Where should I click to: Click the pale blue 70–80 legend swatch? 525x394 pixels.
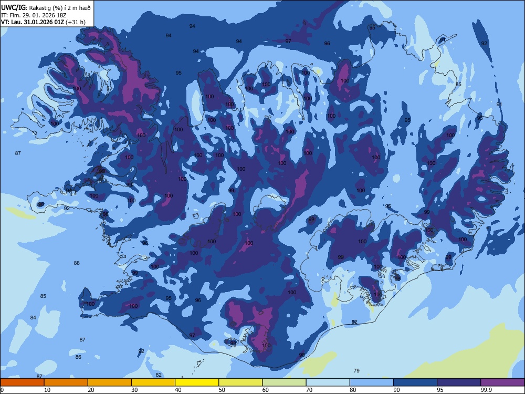click(x=328, y=382)
